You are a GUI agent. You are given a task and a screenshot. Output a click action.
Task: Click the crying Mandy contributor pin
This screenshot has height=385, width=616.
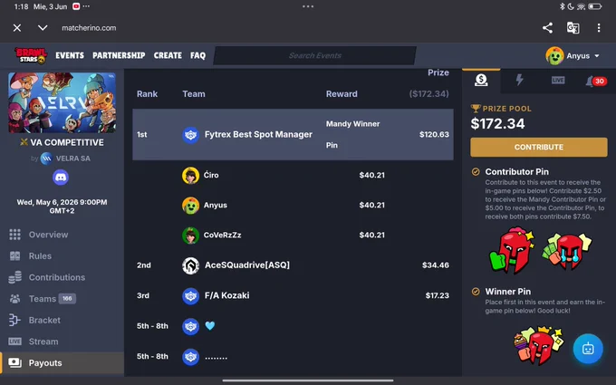(566, 250)
